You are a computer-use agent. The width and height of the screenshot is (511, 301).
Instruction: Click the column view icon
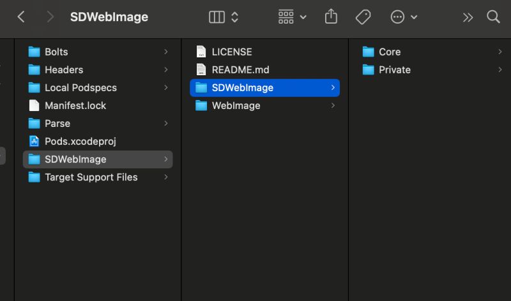pos(217,17)
